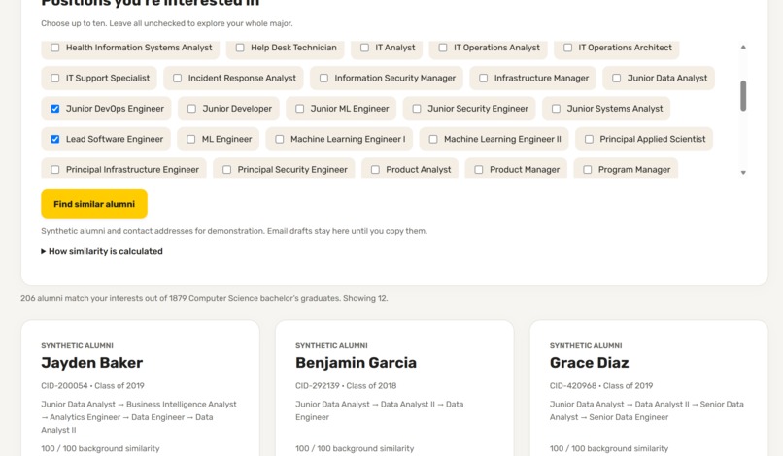Click CID-292139 Class of 2018 text

pyautogui.click(x=346, y=385)
